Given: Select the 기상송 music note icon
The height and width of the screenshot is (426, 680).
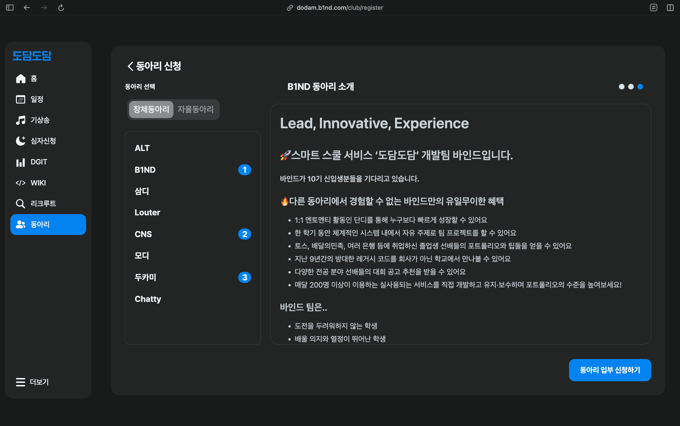Looking at the screenshot, I should [x=21, y=120].
